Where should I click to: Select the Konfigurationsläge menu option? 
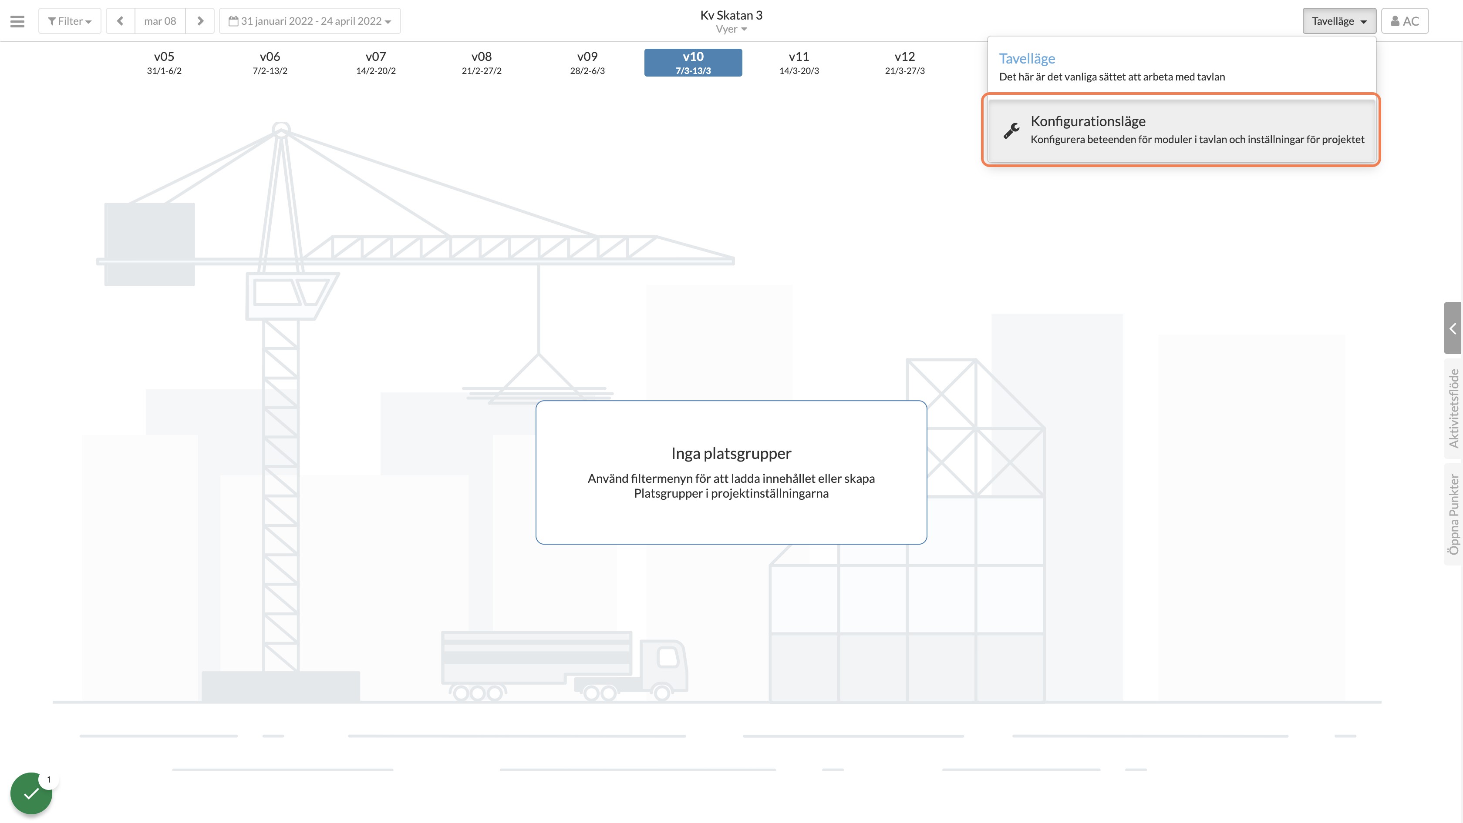pos(1181,130)
